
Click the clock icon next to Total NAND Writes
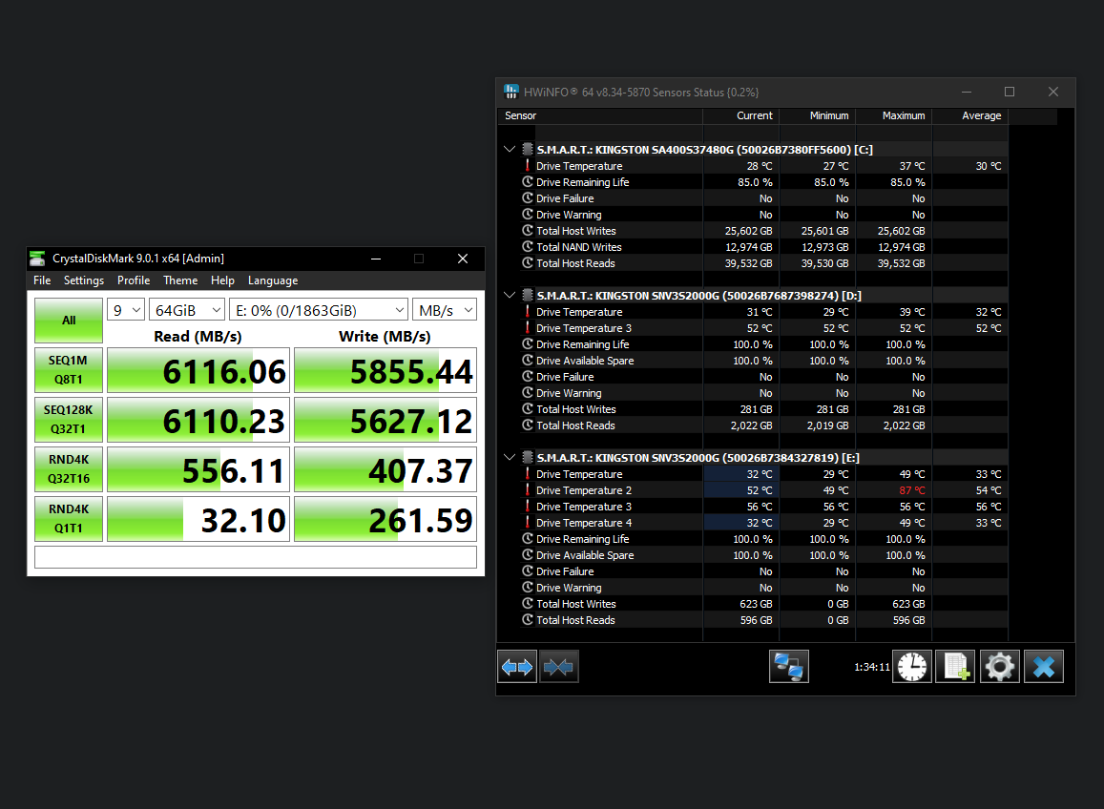click(528, 247)
